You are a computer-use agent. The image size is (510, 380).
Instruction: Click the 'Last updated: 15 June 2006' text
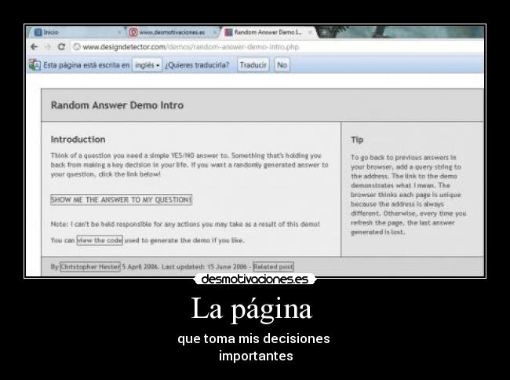click(x=204, y=266)
